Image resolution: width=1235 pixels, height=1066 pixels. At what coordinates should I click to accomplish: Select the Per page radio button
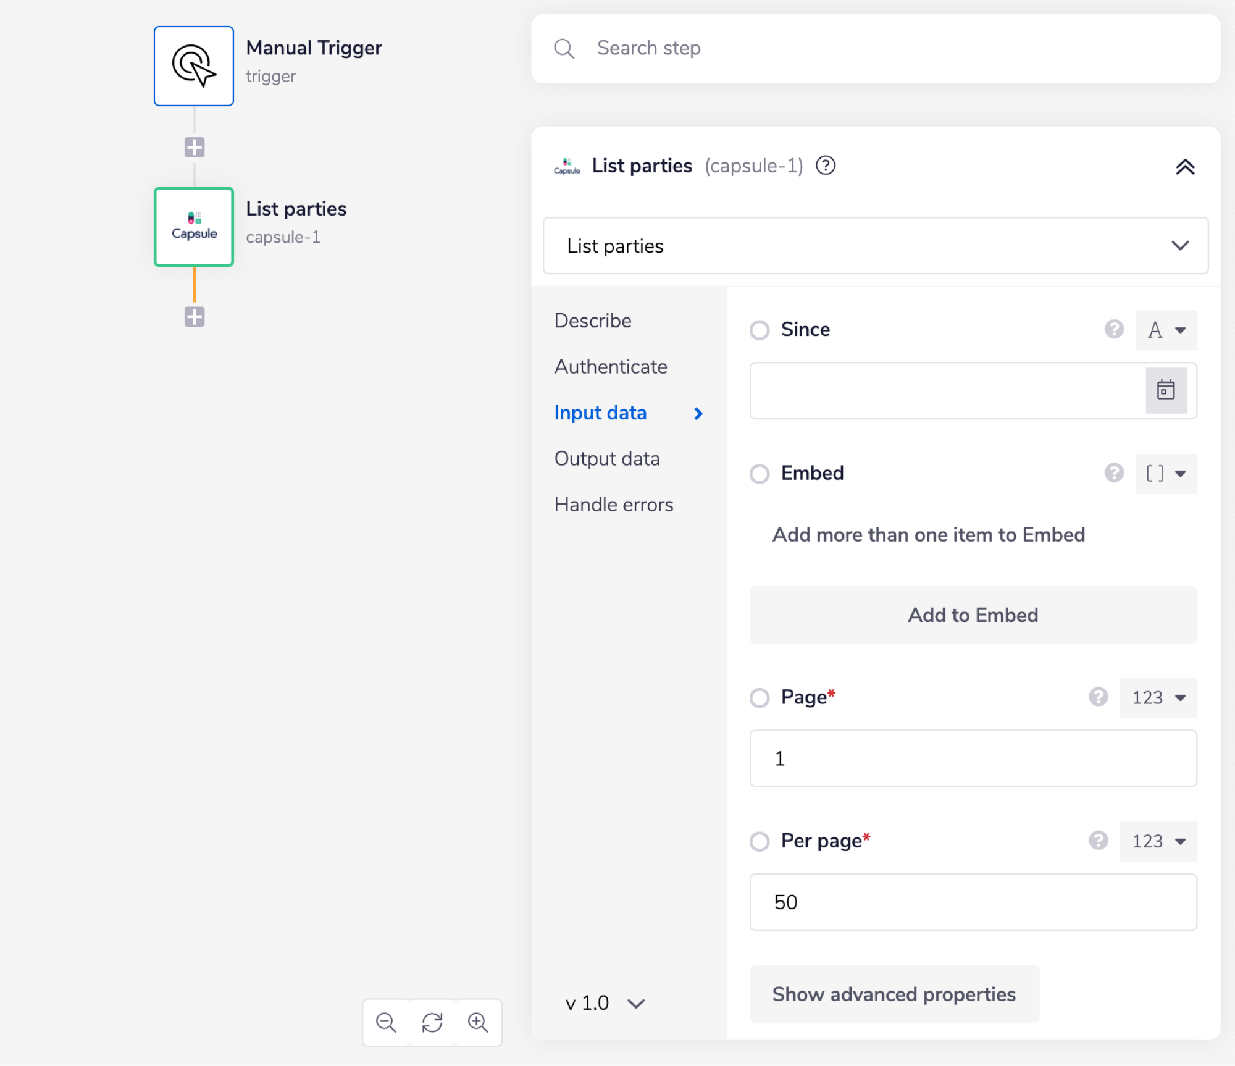[760, 841]
